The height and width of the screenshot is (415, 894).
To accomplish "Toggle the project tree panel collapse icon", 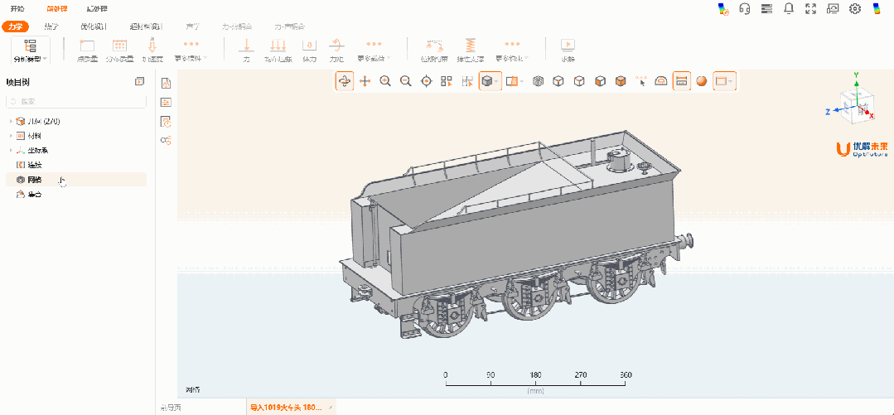I will (x=139, y=81).
